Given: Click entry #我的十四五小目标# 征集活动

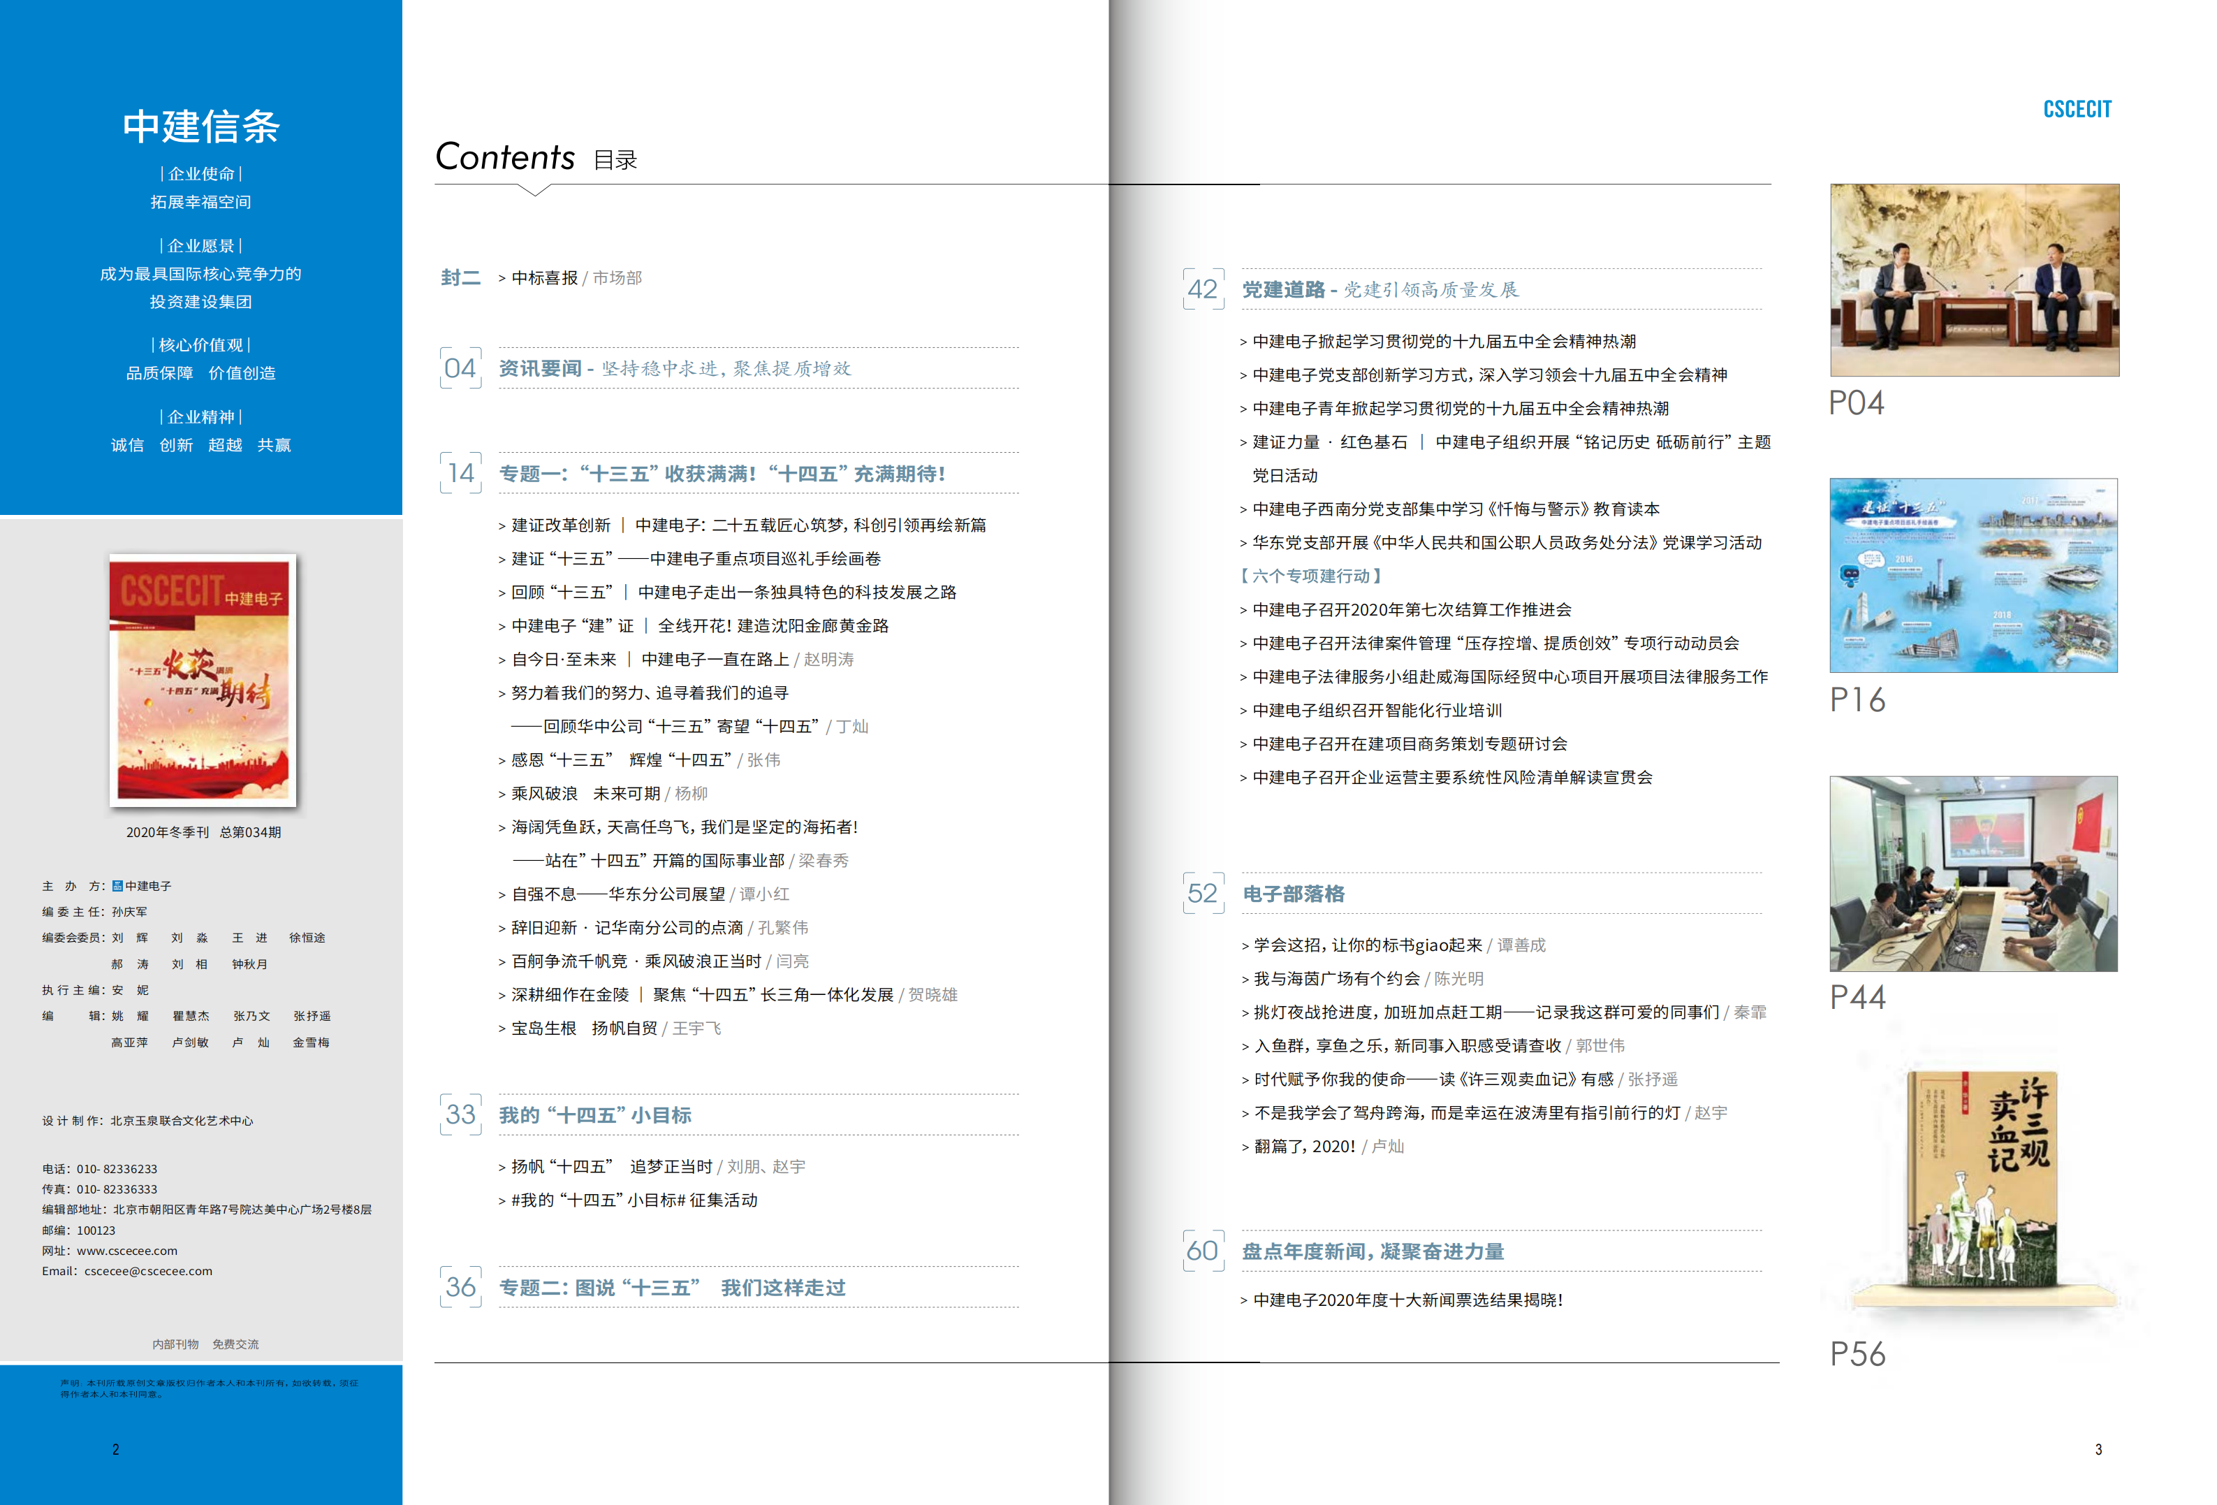Looking at the screenshot, I should click(628, 1200).
